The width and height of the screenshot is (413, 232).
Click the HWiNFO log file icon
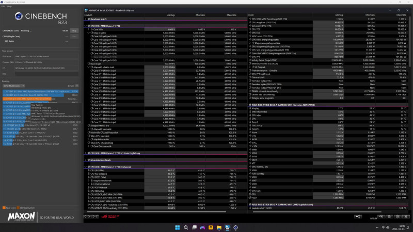[389, 217]
